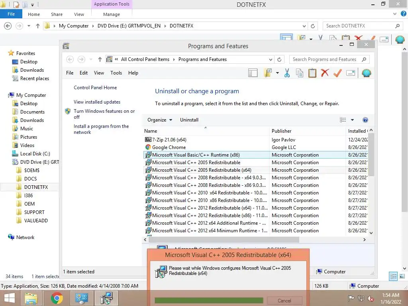Select the I386 folder in the navigation tree
408x306 pixels.
coord(28,195)
